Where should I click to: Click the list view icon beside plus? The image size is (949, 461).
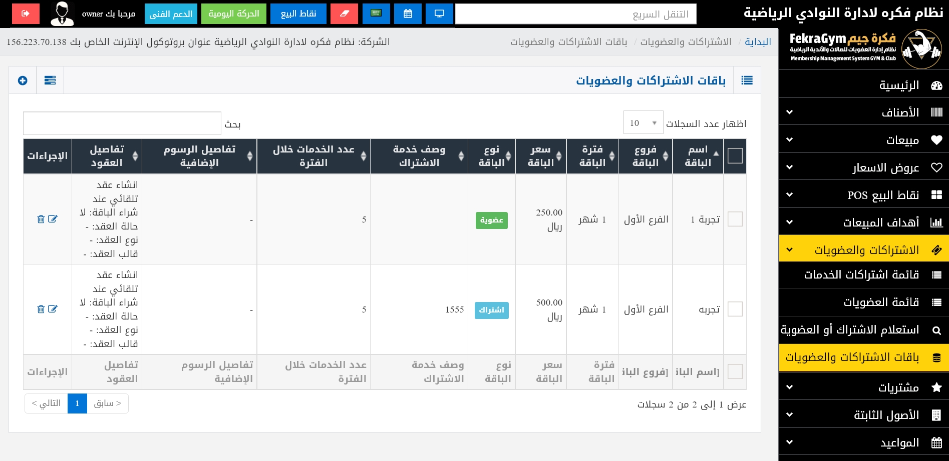[50, 80]
